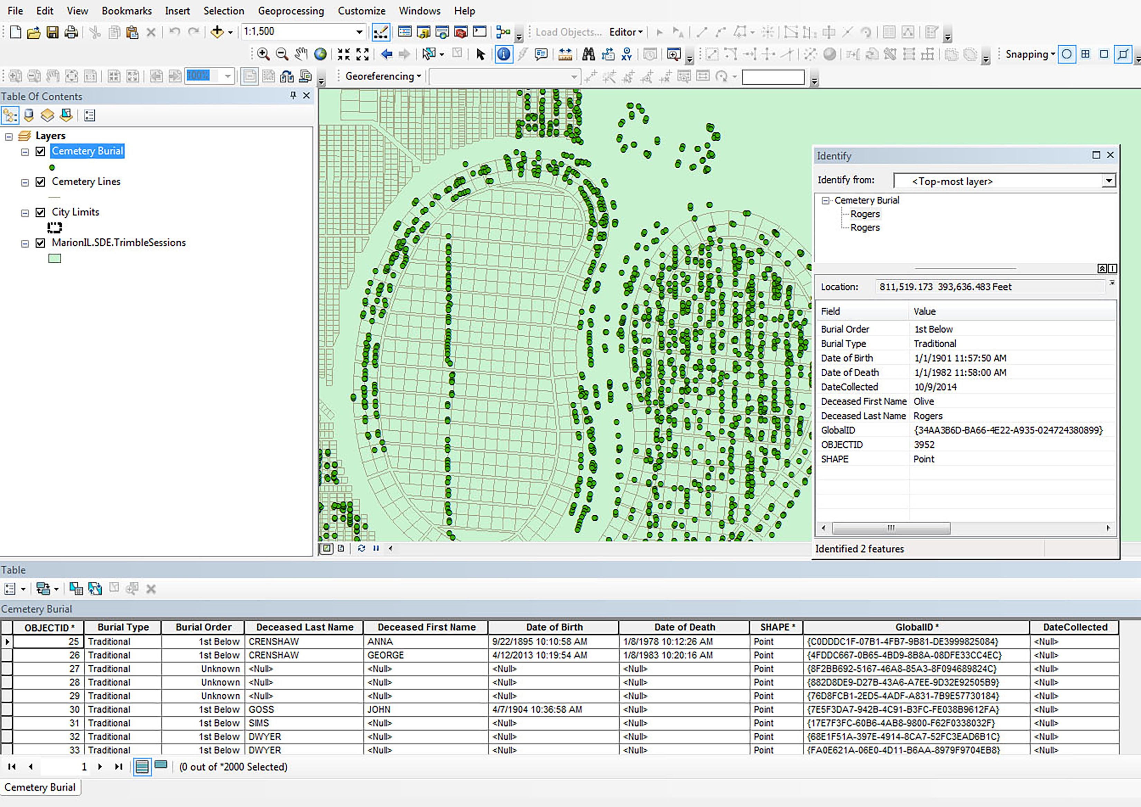Select the Identify tool icon
This screenshot has width=1141, height=807.
click(x=503, y=54)
